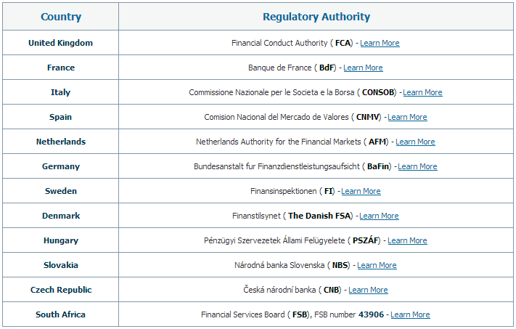Screen dimensions: 516x329
Task: Click the Country column header
Action: click(x=61, y=17)
